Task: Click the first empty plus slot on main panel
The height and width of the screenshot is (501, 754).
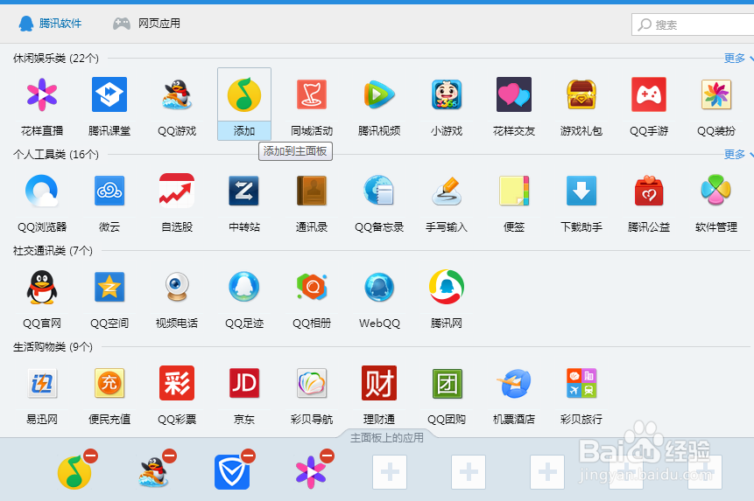Action: [390, 472]
